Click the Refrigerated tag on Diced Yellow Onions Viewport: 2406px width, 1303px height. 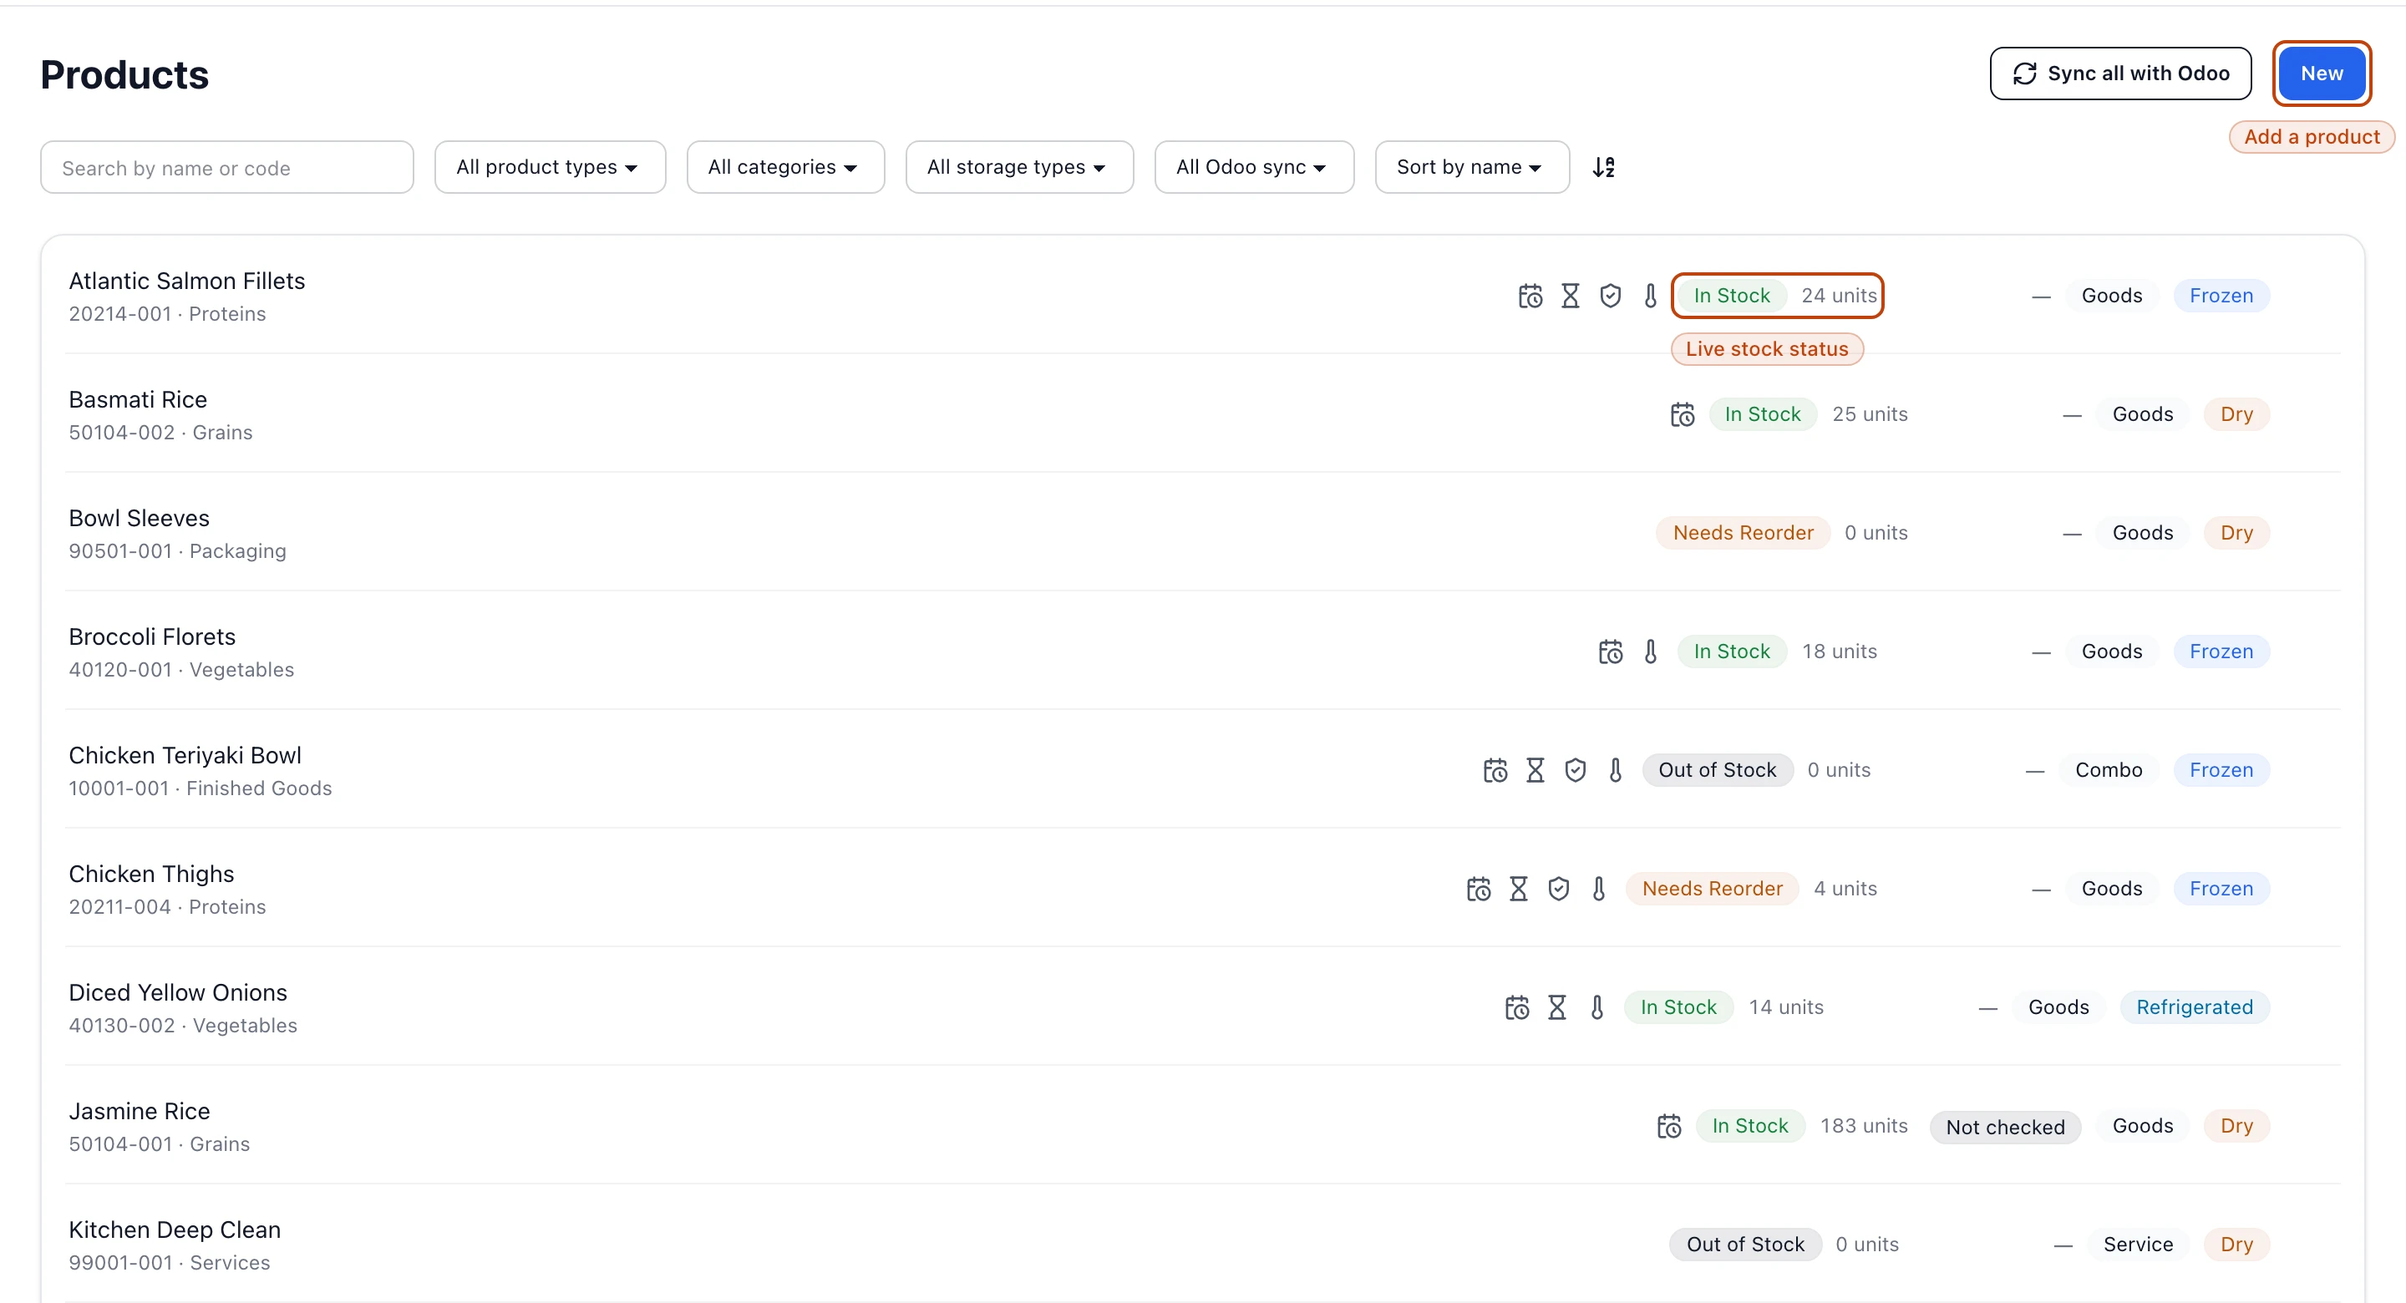click(x=2194, y=1008)
